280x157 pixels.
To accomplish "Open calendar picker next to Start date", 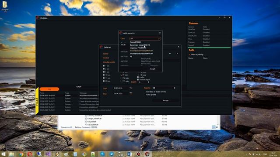I will click(131, 88).
